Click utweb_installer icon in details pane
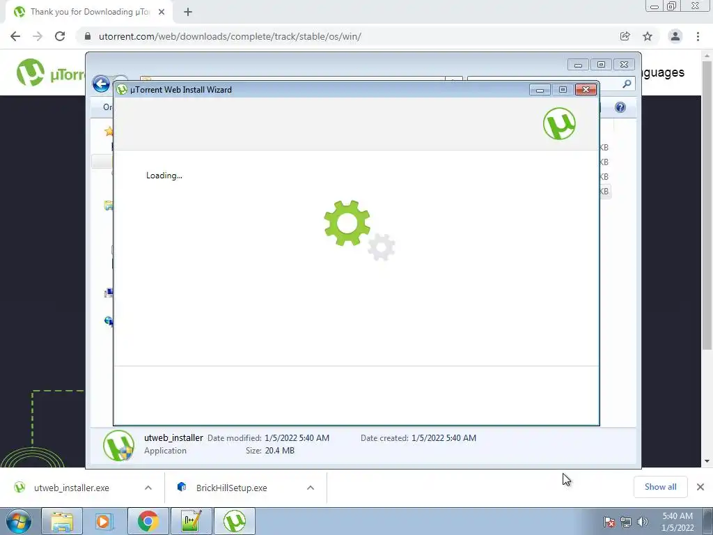Viewport: 713px width, 535px height. coord(118,445)
